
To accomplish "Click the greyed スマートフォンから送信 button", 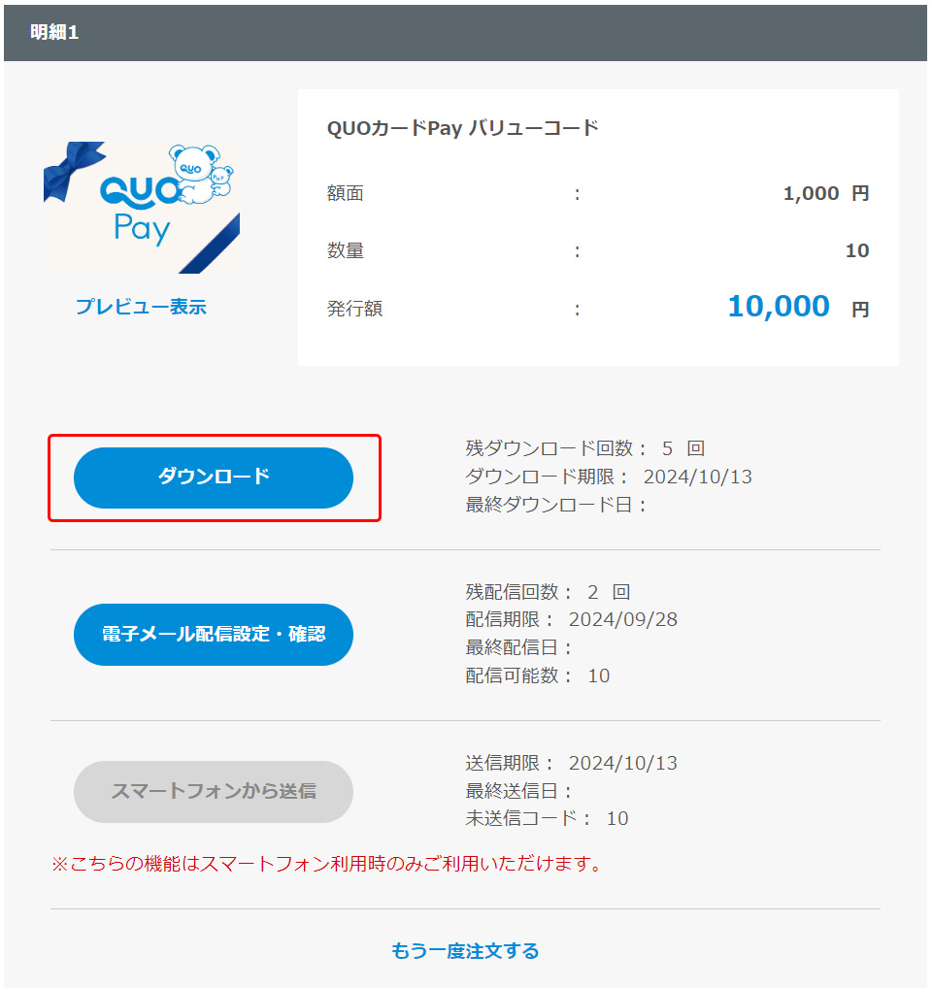I will (214, 791).
